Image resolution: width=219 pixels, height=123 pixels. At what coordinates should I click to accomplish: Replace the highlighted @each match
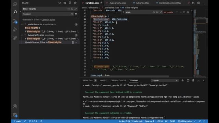[73, 42]
